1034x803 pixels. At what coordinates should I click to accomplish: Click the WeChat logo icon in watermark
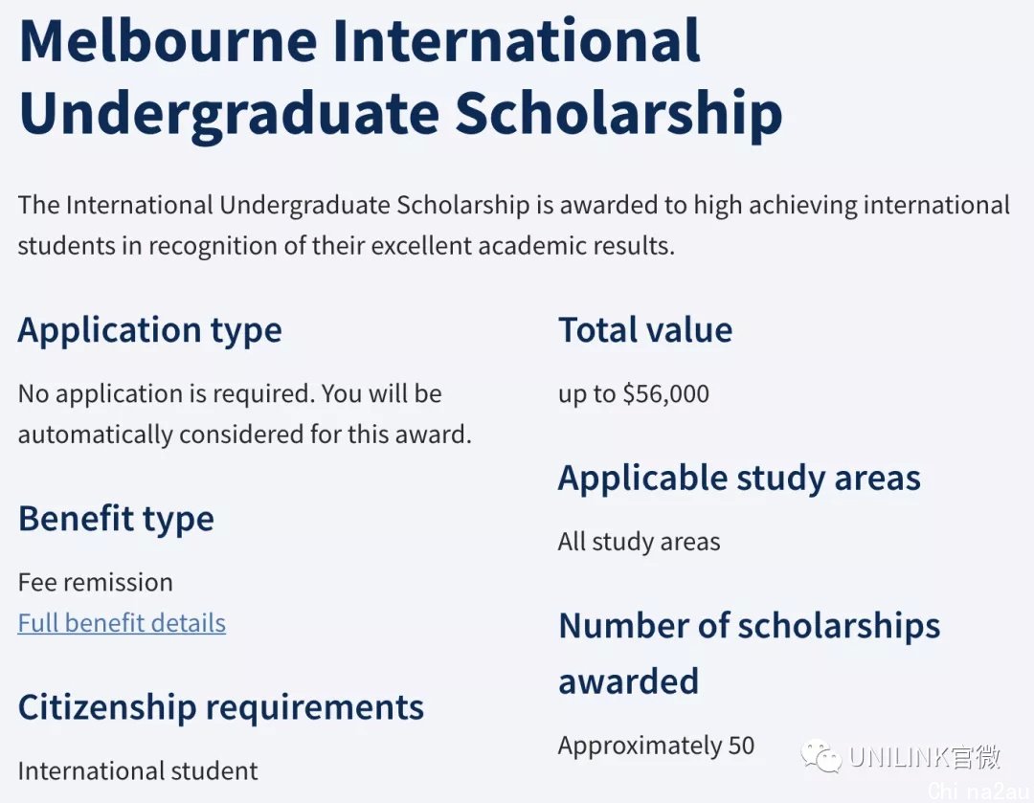click(x=821, y=757)
